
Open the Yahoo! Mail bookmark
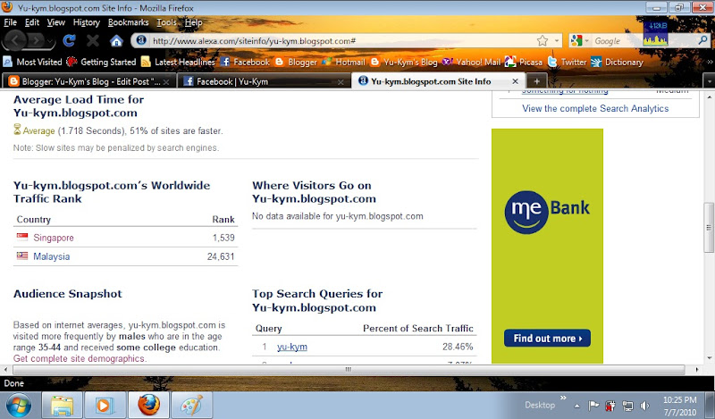tap(471, 62)
